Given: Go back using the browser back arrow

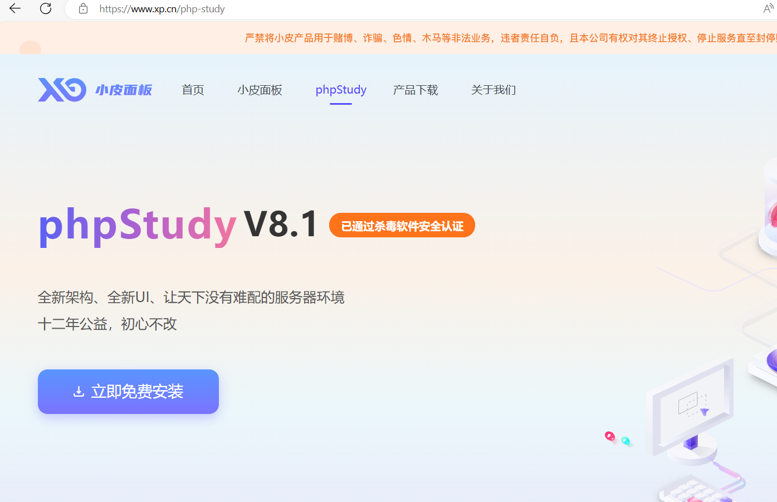Looking at the screenshot, I should point(15,8).
